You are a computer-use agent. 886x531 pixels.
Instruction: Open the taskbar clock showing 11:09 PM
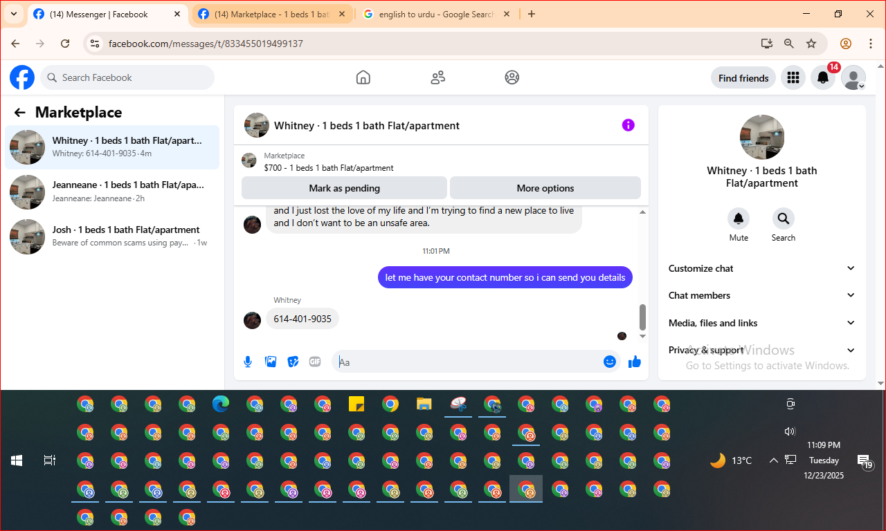[x=824, y=460]
